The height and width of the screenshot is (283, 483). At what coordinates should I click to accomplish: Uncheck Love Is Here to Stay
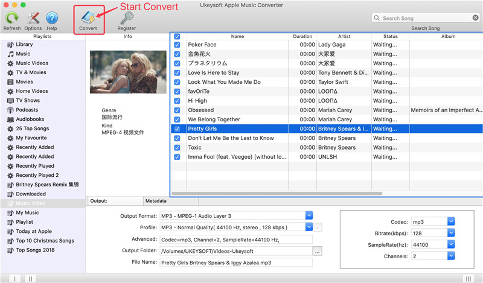[177, 72]
